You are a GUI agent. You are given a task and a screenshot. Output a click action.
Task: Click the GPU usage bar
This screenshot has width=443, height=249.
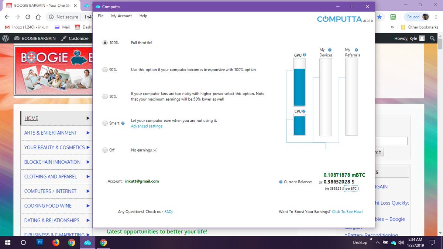click(x=299, y=82)
